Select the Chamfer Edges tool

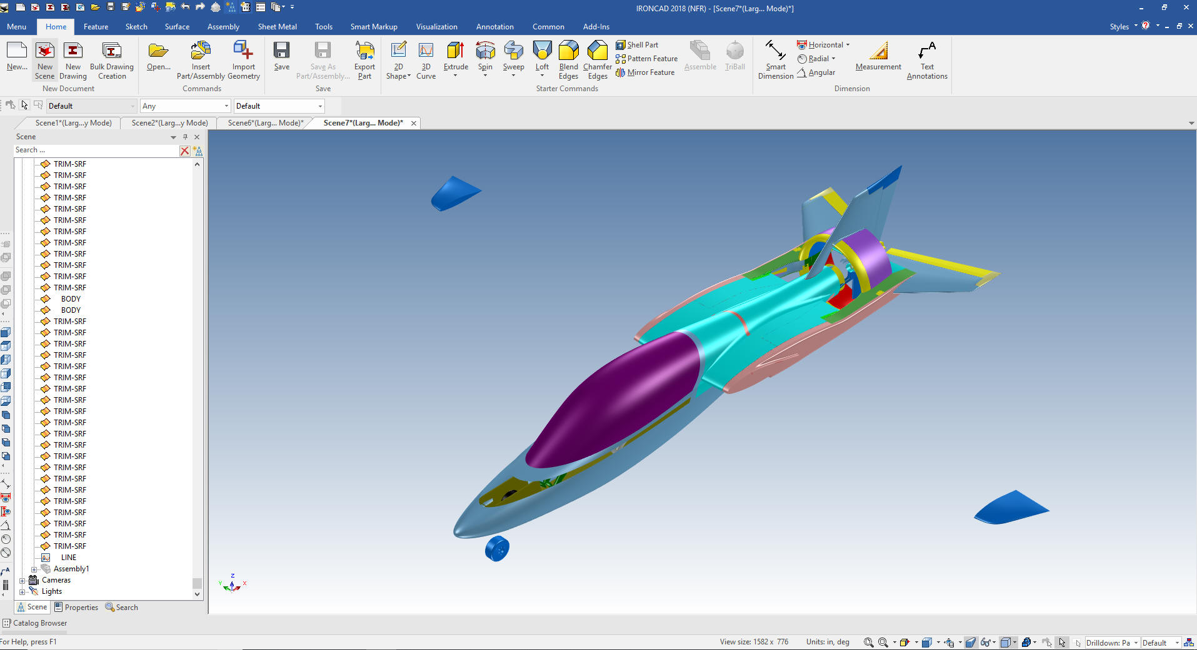[x=598, y=51]
